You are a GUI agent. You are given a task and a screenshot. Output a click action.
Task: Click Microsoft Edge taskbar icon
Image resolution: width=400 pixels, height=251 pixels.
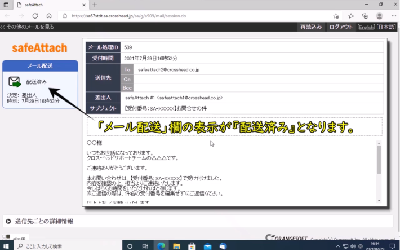161,246
